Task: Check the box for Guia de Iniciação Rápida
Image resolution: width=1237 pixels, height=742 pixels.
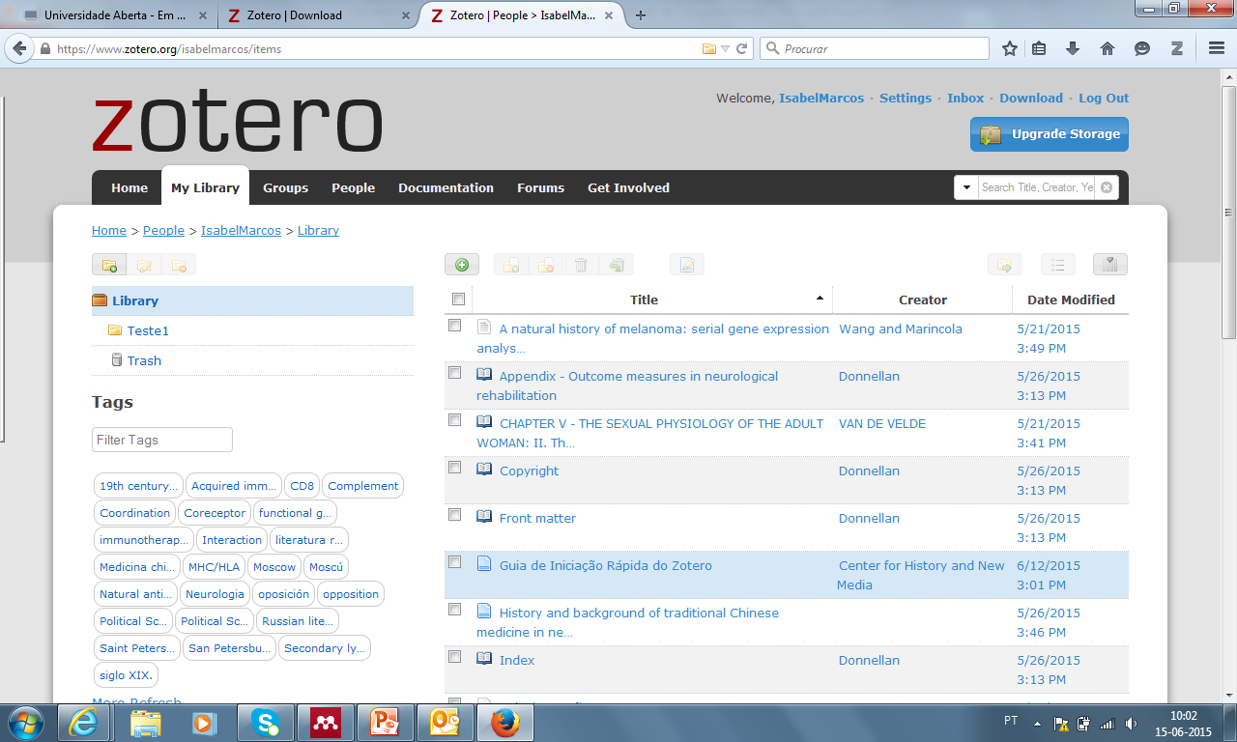Action: (455, 562)
